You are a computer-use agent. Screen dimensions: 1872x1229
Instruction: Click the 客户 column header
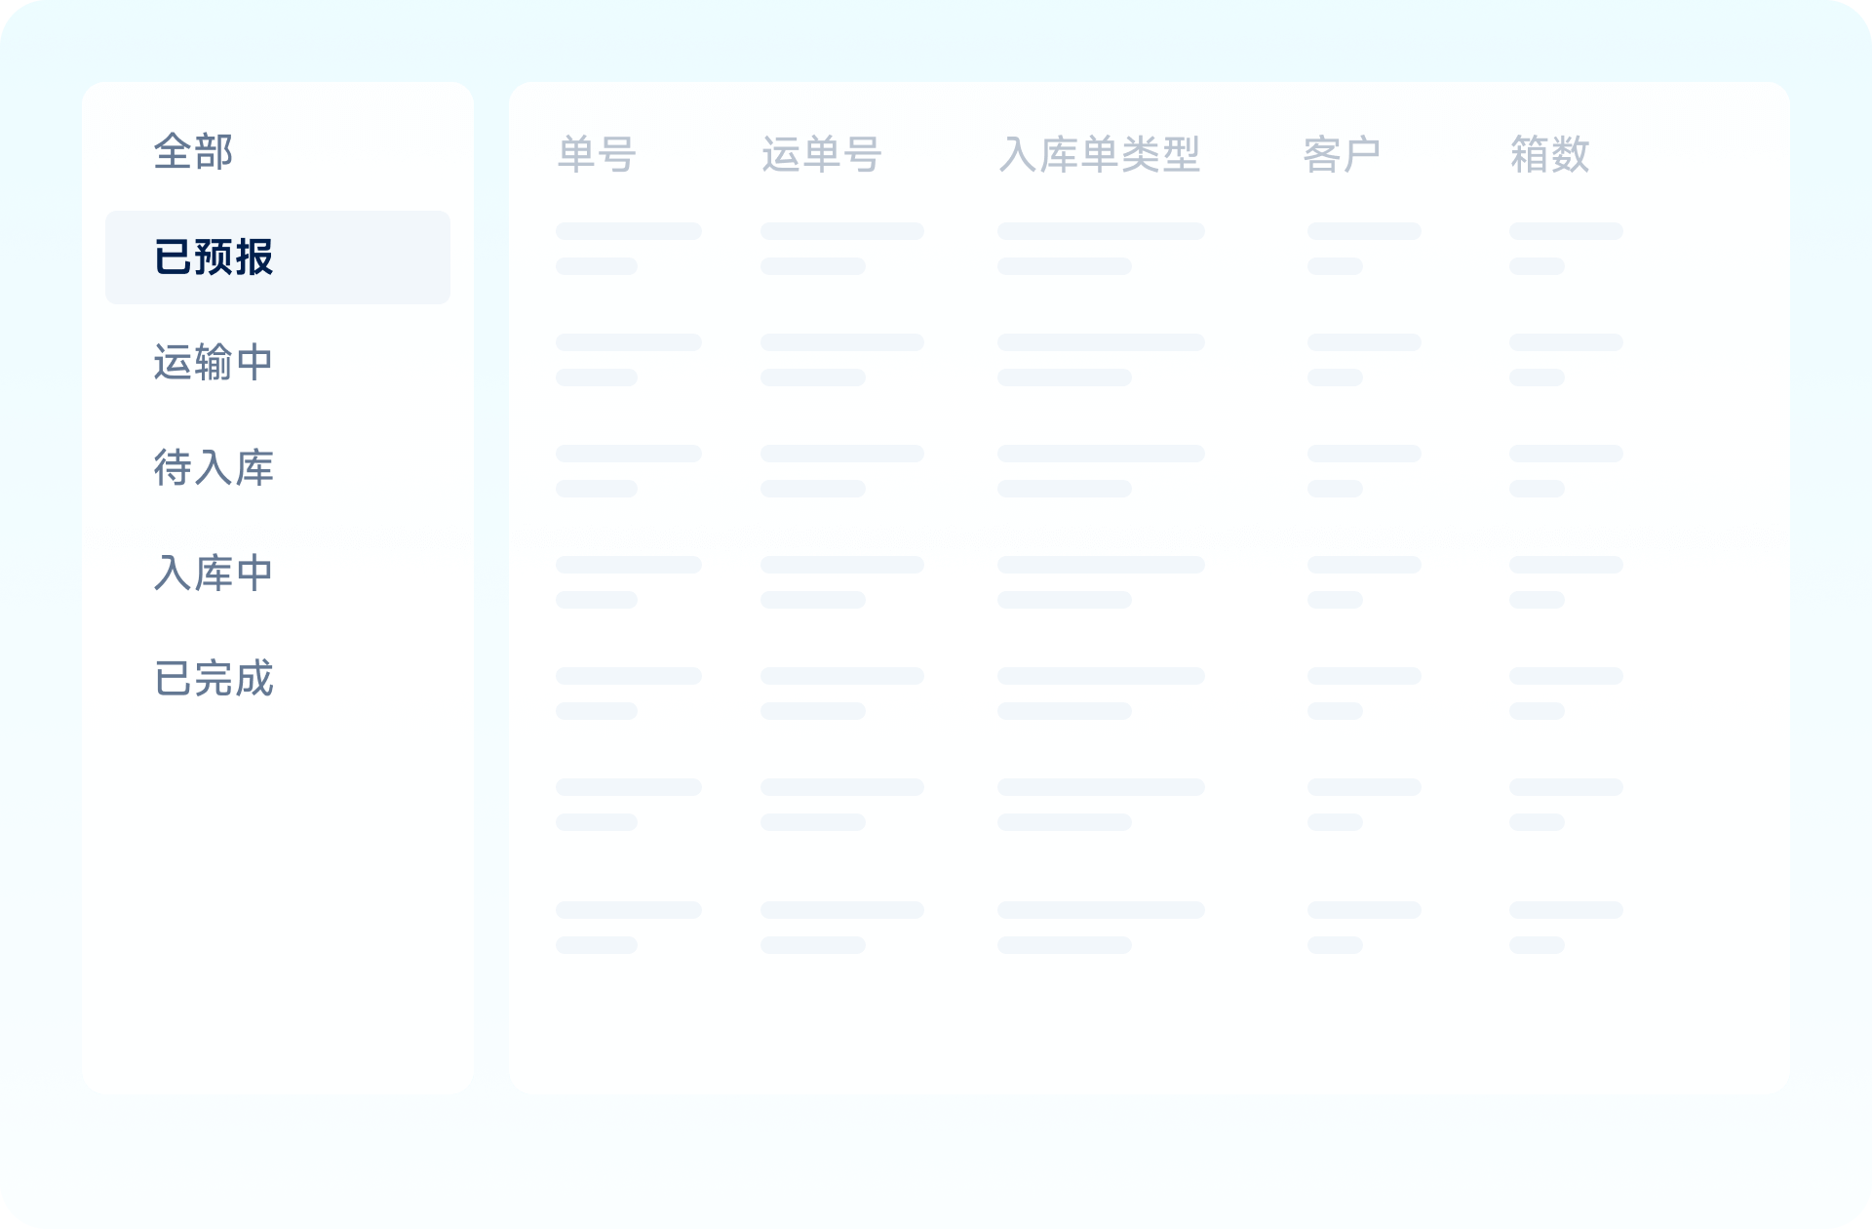tap(1343, 155)
